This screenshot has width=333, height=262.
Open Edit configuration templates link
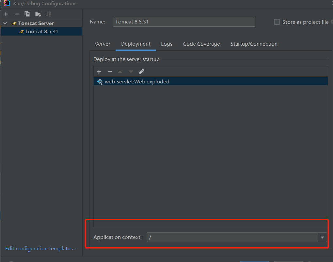[41, 248]
